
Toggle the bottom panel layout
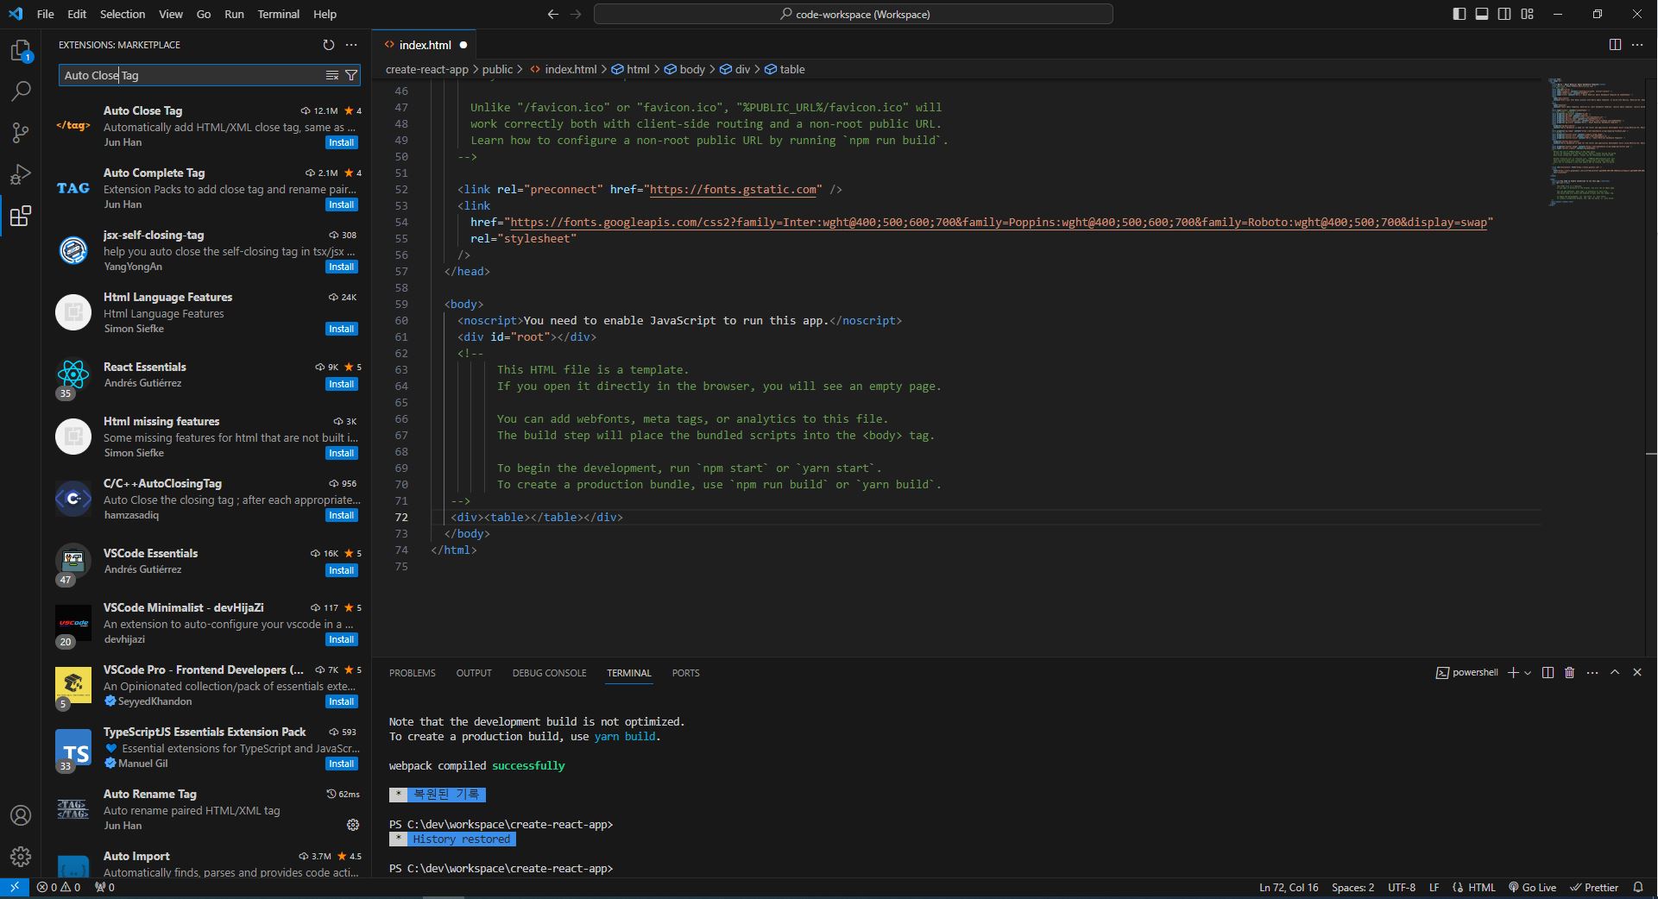pyautogui.click(x=1482, y=14)
